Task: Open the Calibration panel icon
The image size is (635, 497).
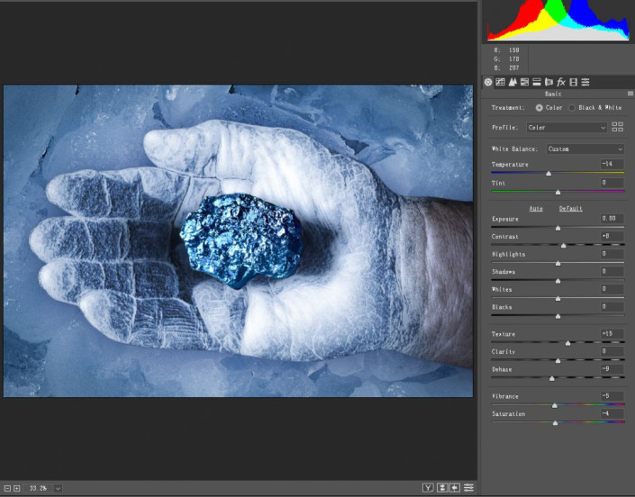Action: pyautogui.click(x=573, y=82)
